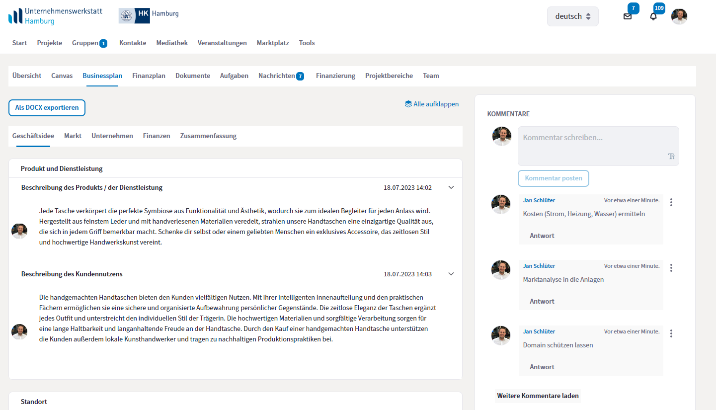Collapse Beschreibung des Kundennutzens section chevron
Viewport: 716px width, 410px height.
click(x=451, y=274)
